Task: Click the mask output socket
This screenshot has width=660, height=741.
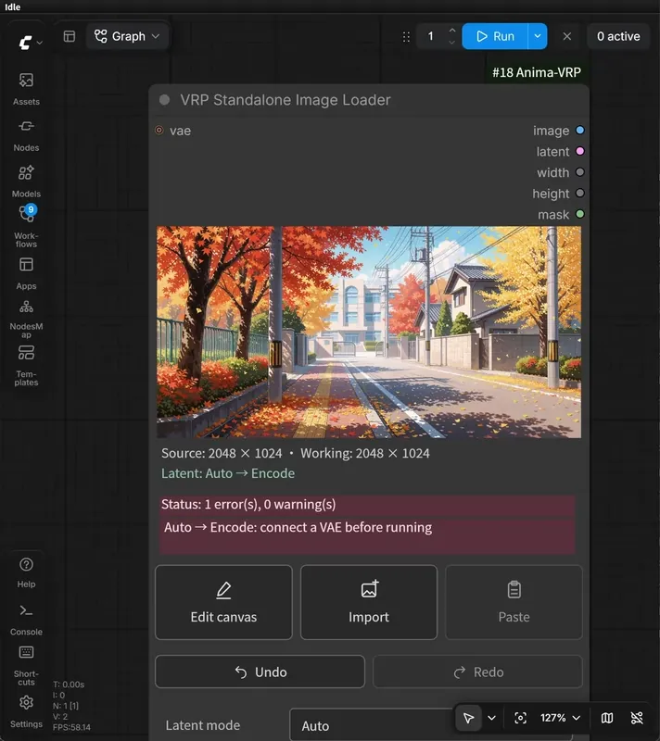Action: click(580, 215)
